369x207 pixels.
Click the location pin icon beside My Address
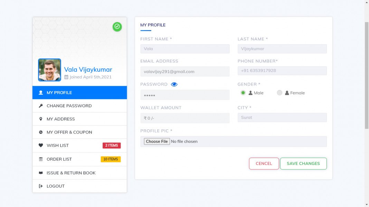coord(41,119)
